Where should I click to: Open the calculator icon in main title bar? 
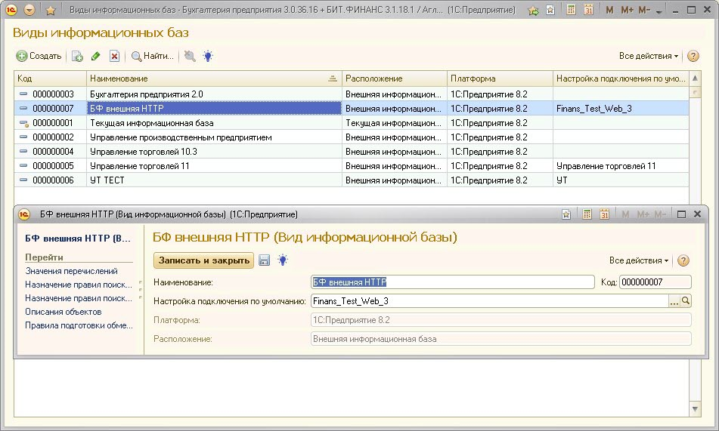571,11
